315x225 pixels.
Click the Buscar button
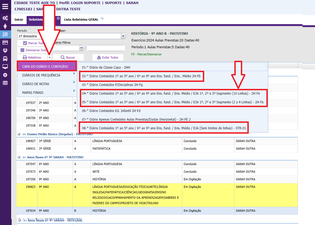coord(68,57)
